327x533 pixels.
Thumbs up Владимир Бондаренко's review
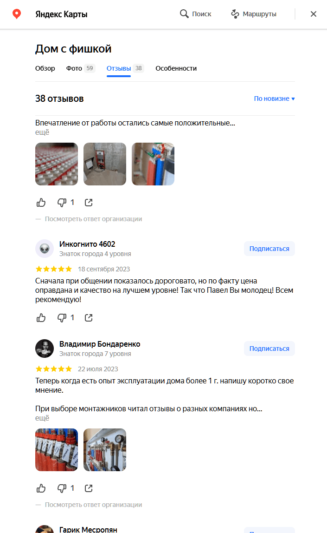click(x=41, y=488)
